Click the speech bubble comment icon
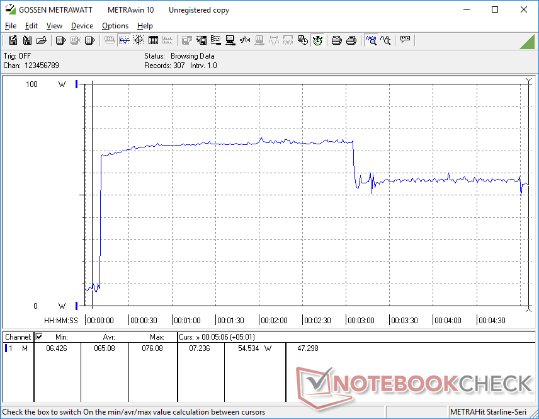 (405, 40)
